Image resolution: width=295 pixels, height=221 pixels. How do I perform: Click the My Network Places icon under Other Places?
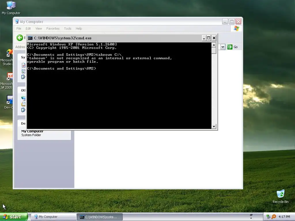[x=23, y=98]
